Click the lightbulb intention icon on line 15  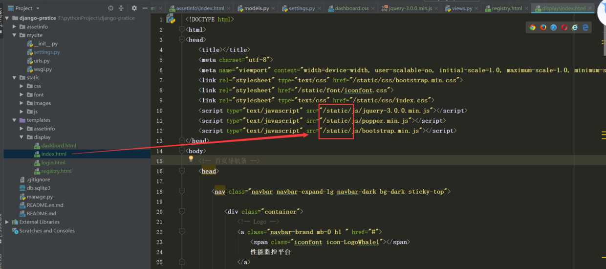(x=191, y=159)
